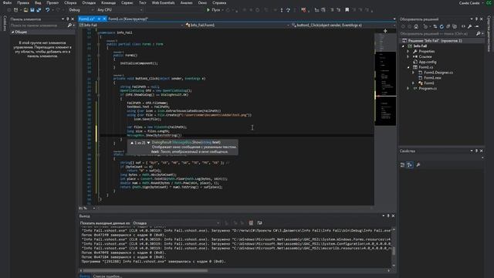Open the Проект menu

coord(52,3)
